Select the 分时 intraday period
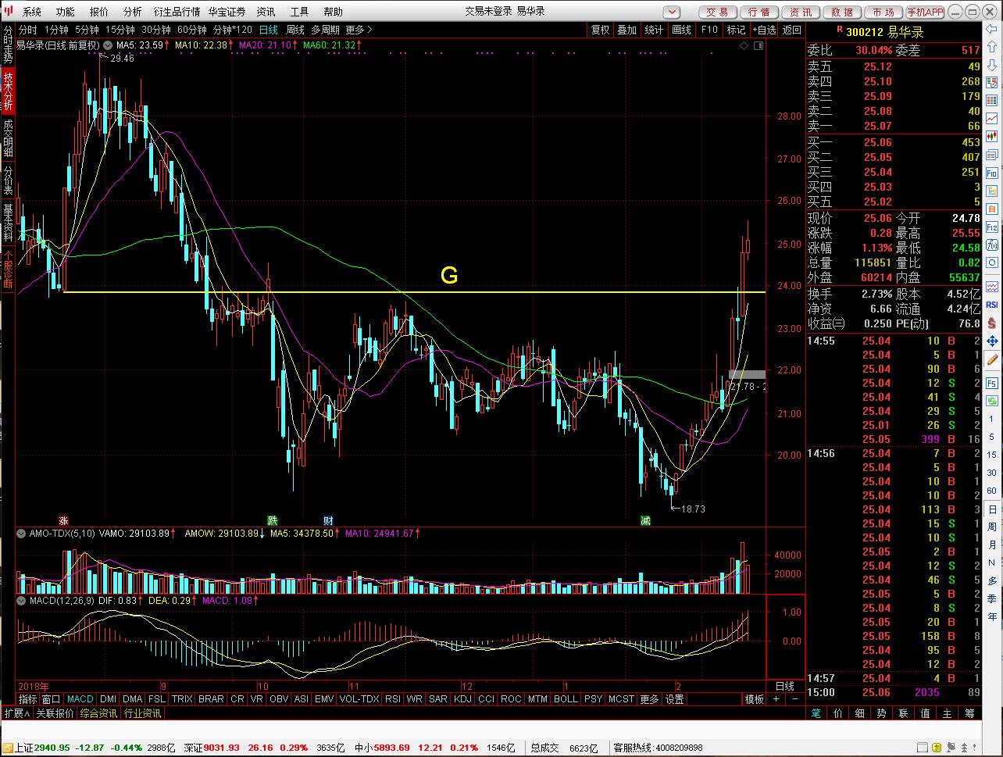Screen dimensions: 1003x757 point(28,30)
